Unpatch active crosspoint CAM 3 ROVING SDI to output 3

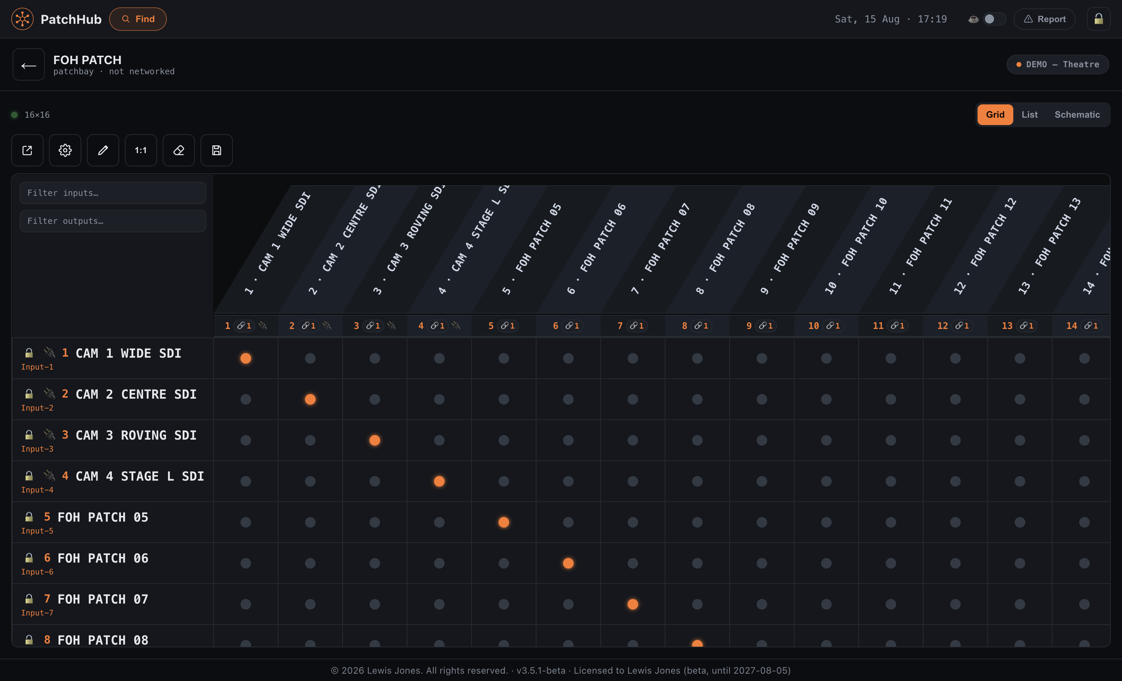pyautogui.click(x=375, y=440)
